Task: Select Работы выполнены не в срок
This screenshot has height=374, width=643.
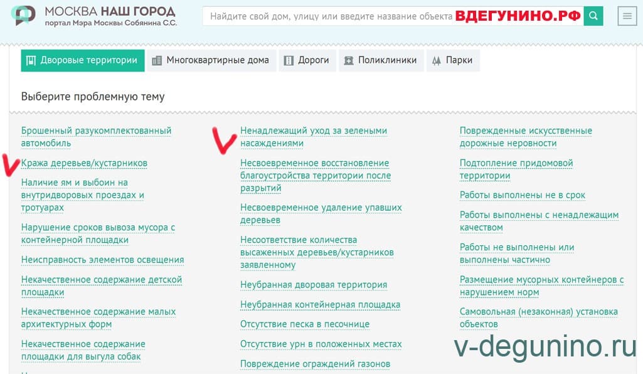Action: [522, 195]
